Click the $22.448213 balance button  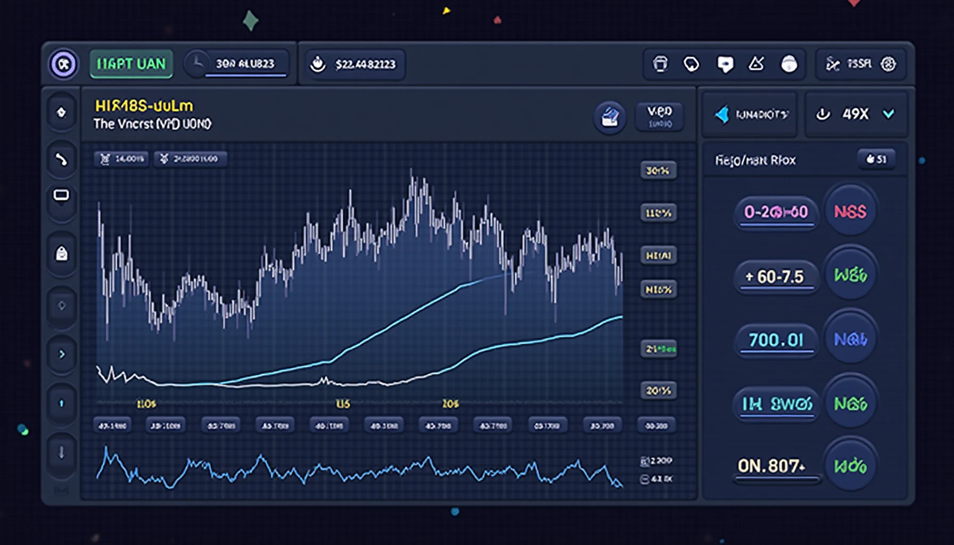coord(354,64)
